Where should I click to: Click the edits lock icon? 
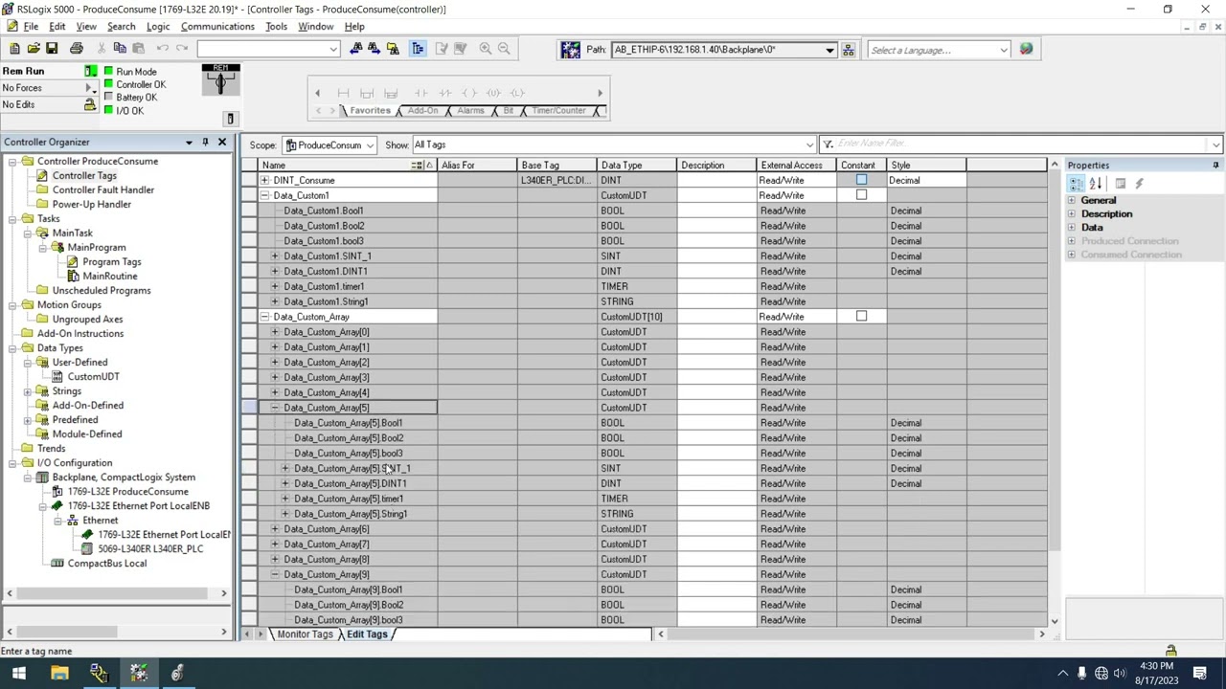(90, 105)
